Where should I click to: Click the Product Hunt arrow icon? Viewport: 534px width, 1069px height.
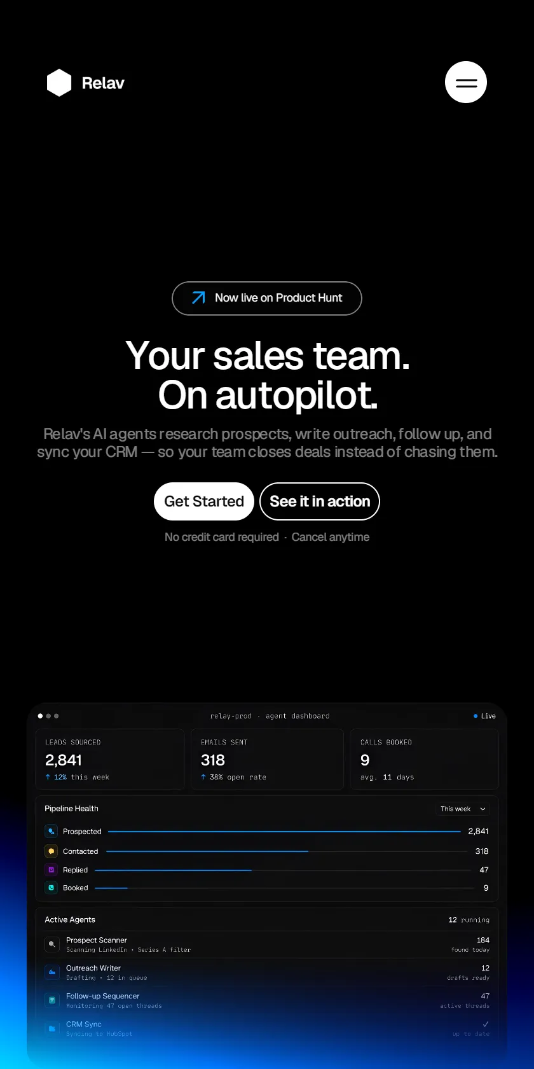198,298
